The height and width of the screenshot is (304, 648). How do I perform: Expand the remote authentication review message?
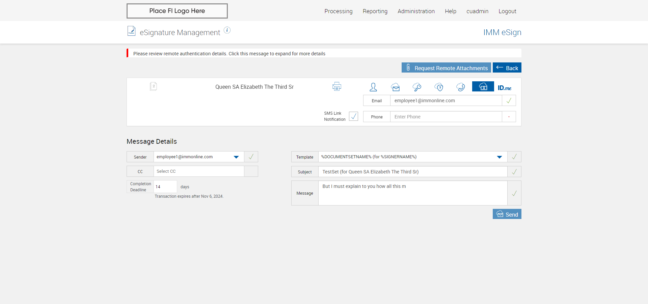pyautogui.click(x=229, y=54)
